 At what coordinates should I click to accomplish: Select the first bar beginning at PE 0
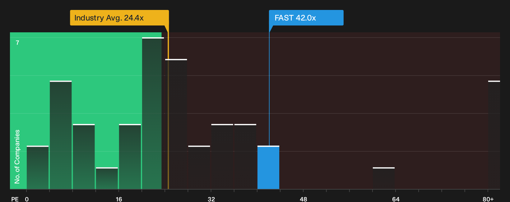pos(38,168)
